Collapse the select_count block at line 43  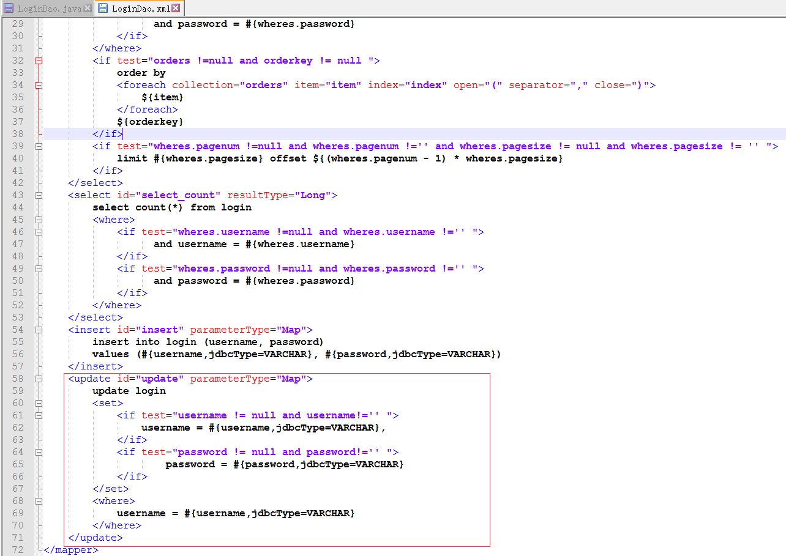click(x=39, y=195)
